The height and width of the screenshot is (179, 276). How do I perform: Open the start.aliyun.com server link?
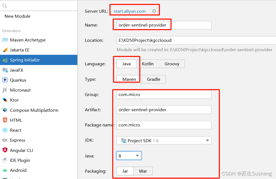point(130,11)
